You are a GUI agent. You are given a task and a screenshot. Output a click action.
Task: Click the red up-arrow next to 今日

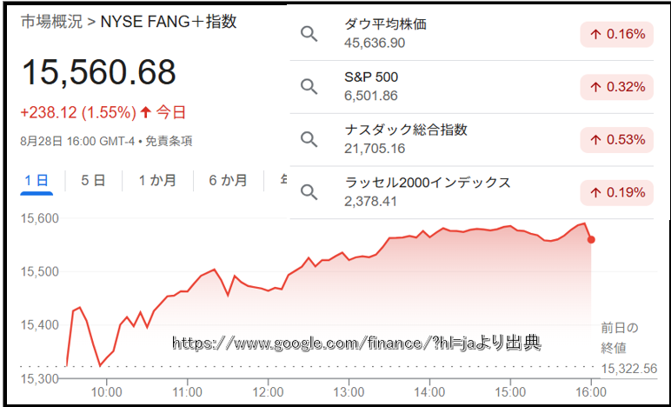point(146,112)
